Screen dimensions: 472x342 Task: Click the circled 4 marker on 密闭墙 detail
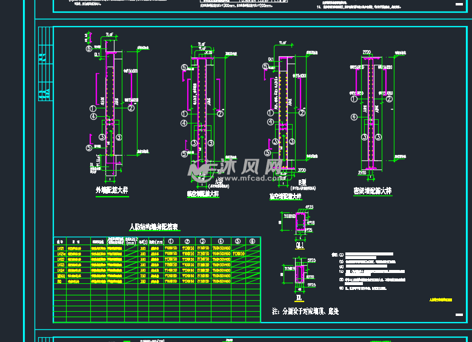click(x=354, y=116)
